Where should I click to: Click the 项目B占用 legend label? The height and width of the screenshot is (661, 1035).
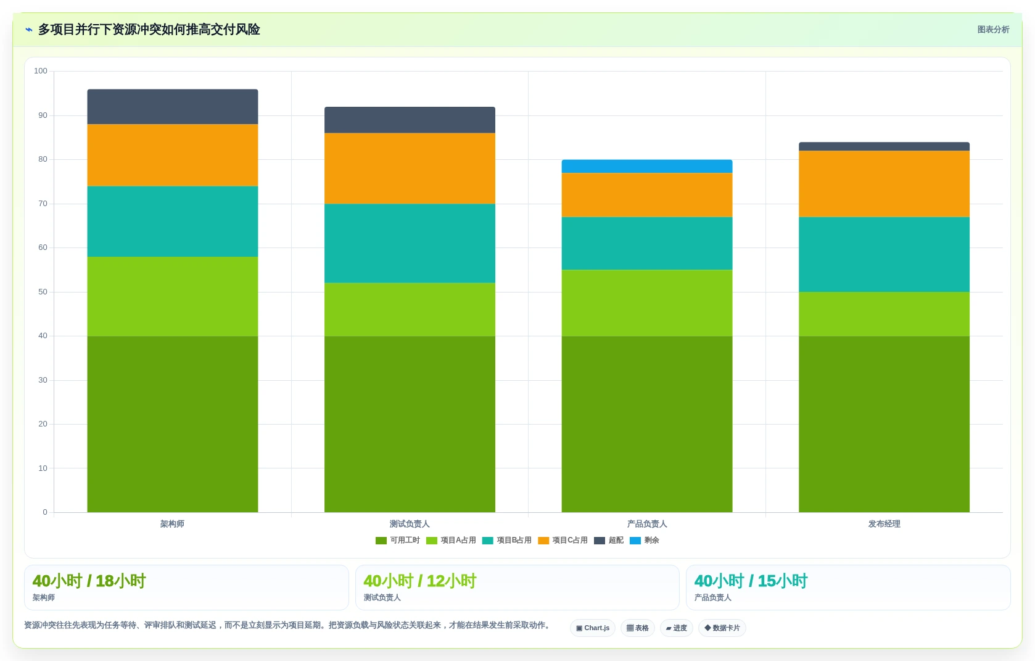pos(514,541)
